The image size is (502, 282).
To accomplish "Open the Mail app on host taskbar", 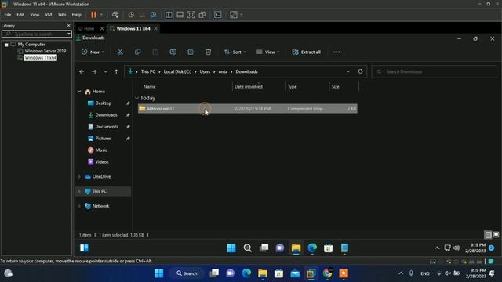I will coord(295,273).
